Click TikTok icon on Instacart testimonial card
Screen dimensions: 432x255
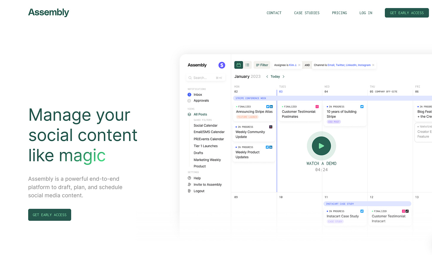click(407, 211)
